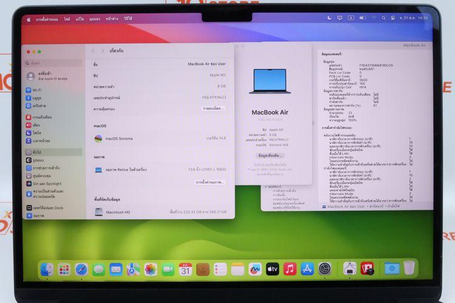Collapse the software tree in System Information
Screen dimensions: 455x303
pos(266,187)
